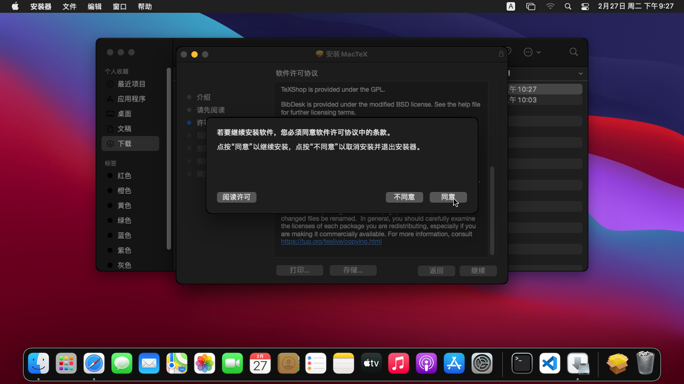Click the input source A icon in menu bar
Image resolution: width=684 pixels, height=384 pixels.
pos(511,6)
